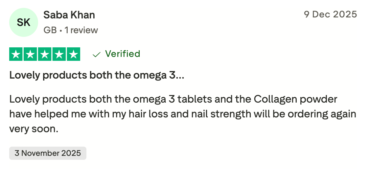
Task: Click the first green rating star
Action: click(16, 54)
